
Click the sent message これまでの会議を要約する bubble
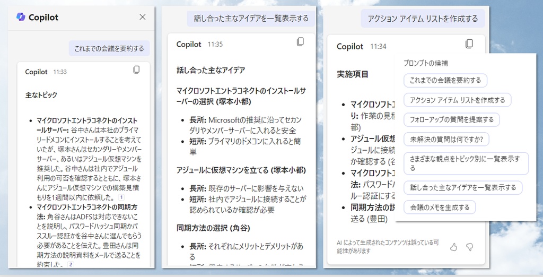(109, 48)
